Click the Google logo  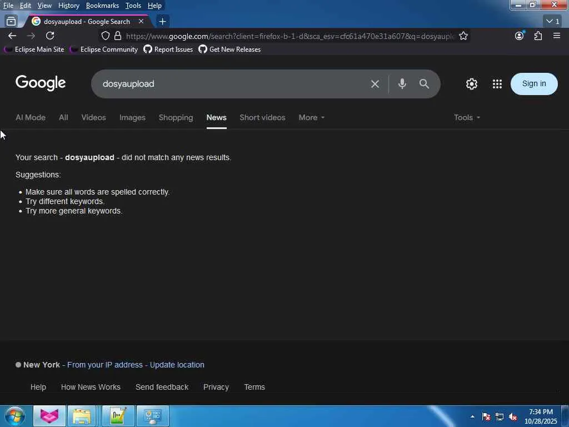point(41,83)
